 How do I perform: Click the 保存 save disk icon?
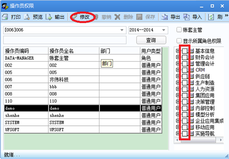point(139,17)
